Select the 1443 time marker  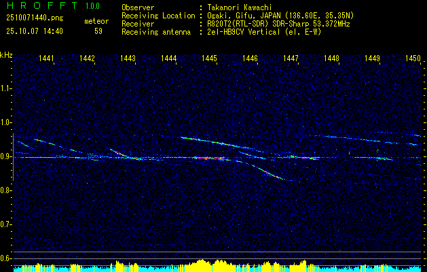[x=128, y=59]
